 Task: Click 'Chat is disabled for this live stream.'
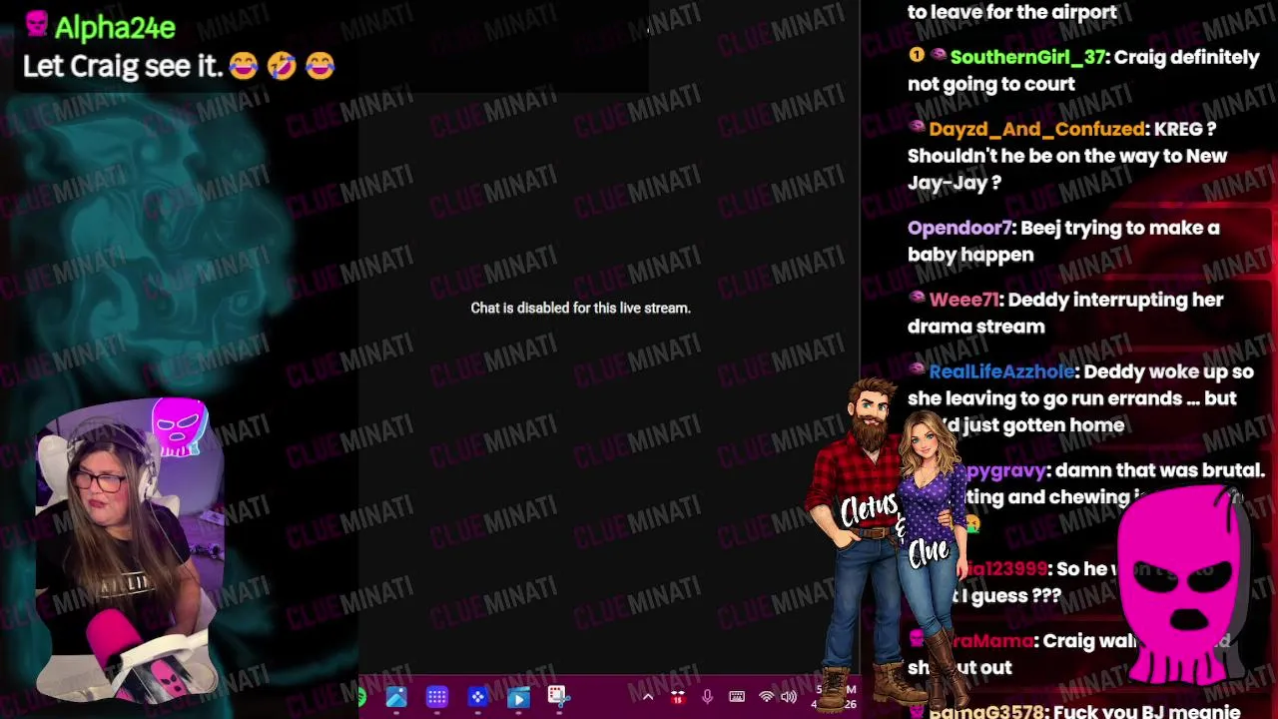tap(580, 308)
